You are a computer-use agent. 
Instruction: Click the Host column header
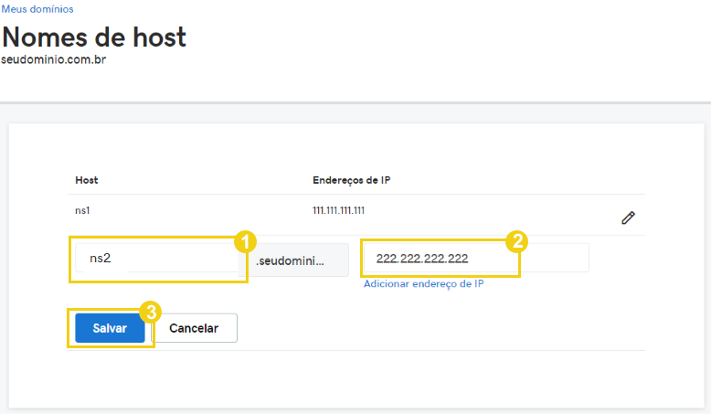coord(86,180)
